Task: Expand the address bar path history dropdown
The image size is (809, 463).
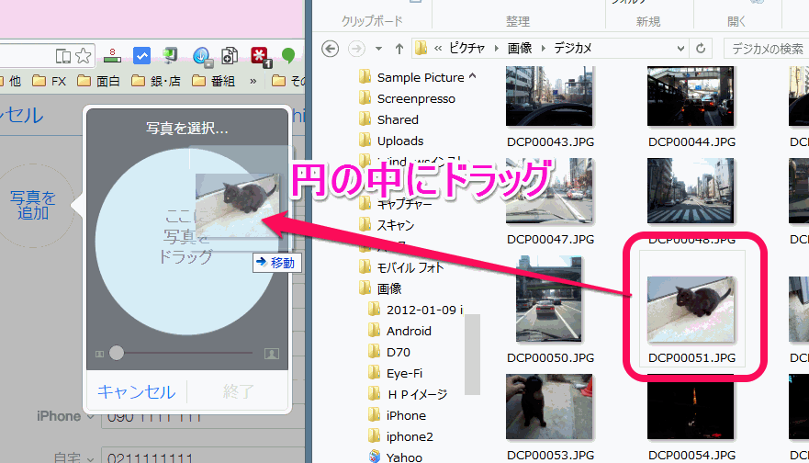Action: tap(680, 48)
